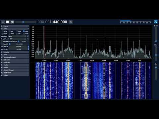Screen dimensions: 159x119
Task: Click the highlighted VFO marker in the spectrum
Action: point(44,42)
